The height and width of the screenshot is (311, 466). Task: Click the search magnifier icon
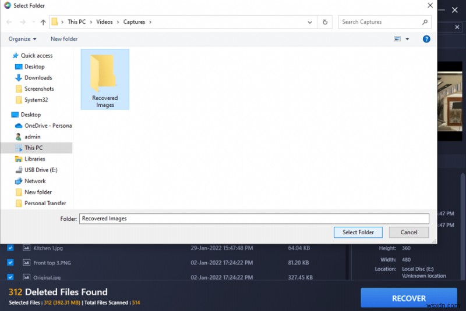click(425, 22)
